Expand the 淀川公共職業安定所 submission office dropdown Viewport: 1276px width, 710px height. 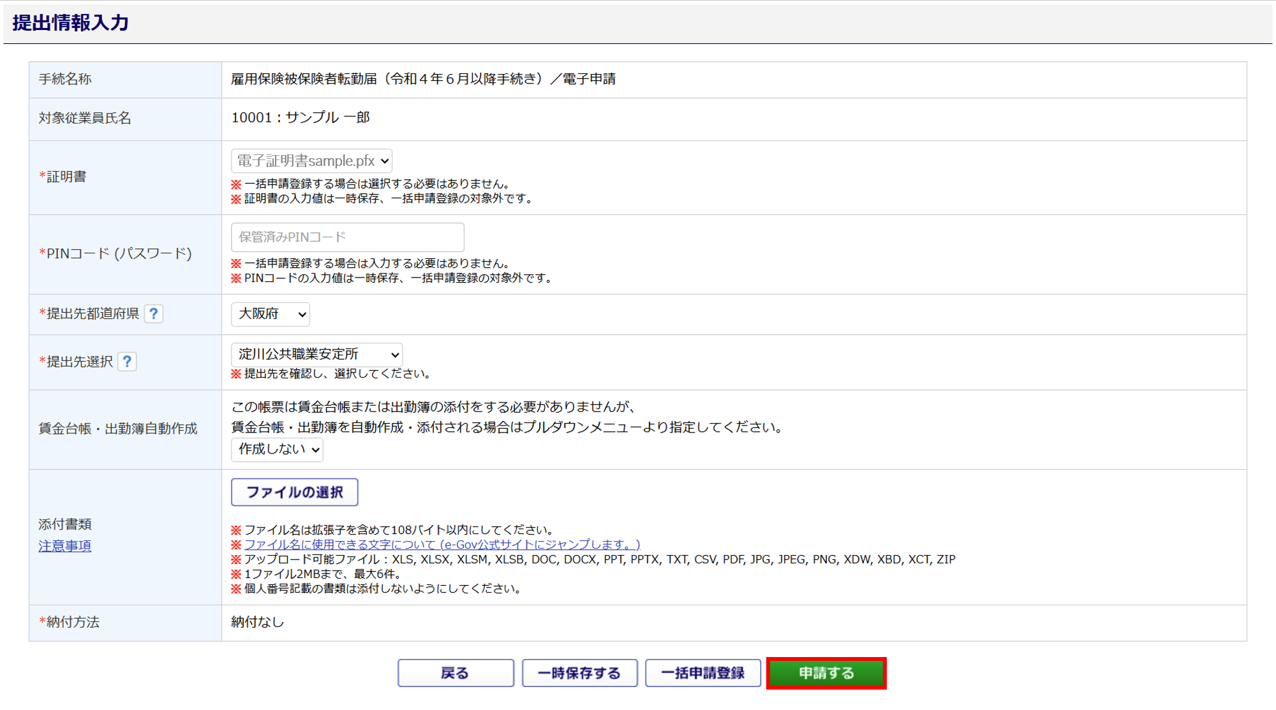[x=316, y=354]
